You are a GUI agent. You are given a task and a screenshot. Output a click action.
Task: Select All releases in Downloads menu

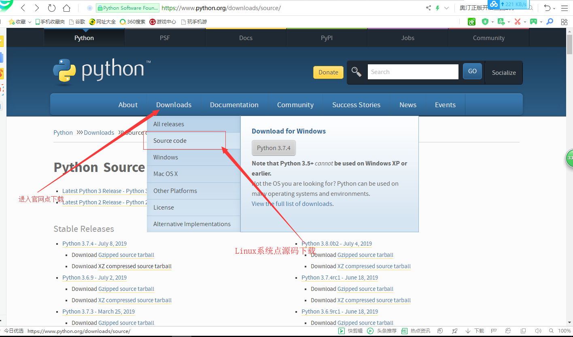[193, 124]
